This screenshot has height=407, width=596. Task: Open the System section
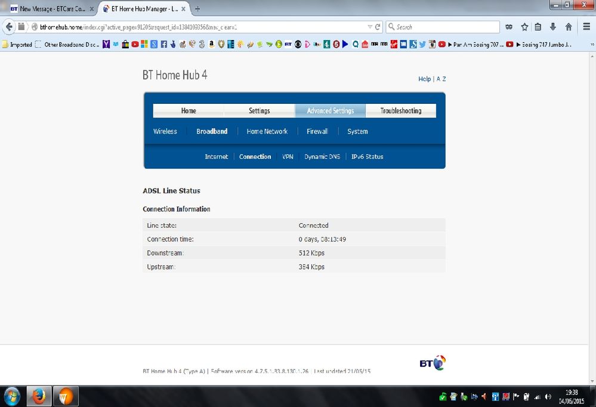pos(357,131)
